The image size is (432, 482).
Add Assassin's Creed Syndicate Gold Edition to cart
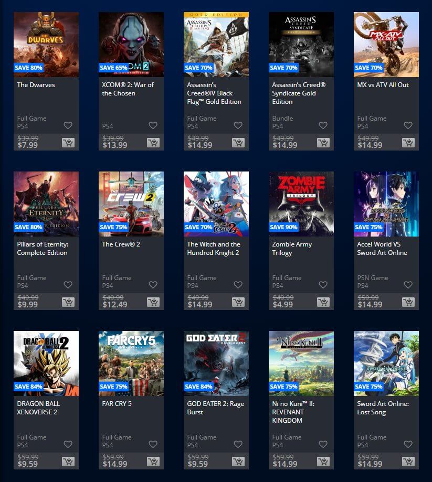pyautogui.click(x=323, y=143)
